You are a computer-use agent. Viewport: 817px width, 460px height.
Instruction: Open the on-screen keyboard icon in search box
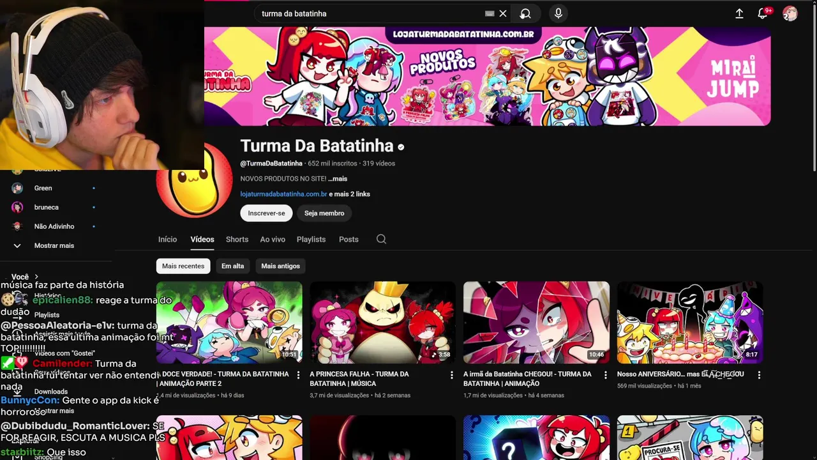[x=490, y=13]
